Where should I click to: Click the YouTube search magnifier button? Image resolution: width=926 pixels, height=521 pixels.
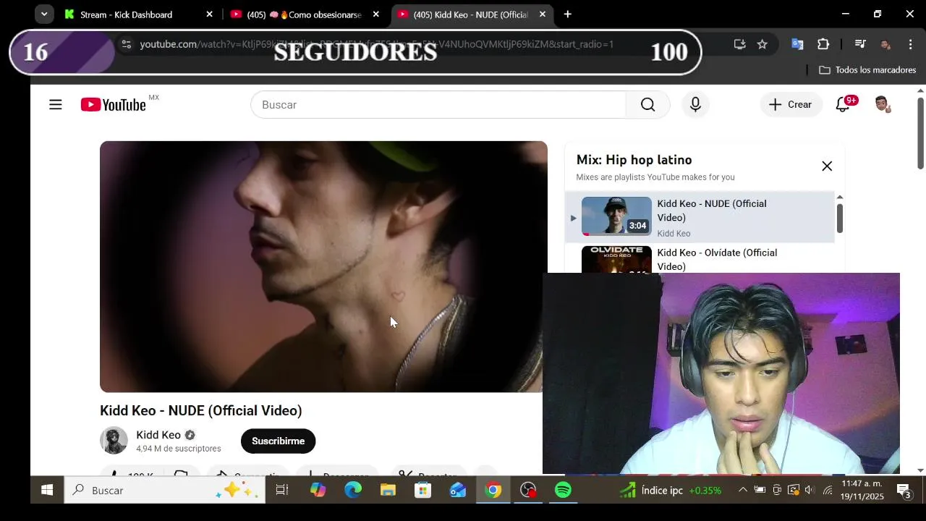[647, 105]
